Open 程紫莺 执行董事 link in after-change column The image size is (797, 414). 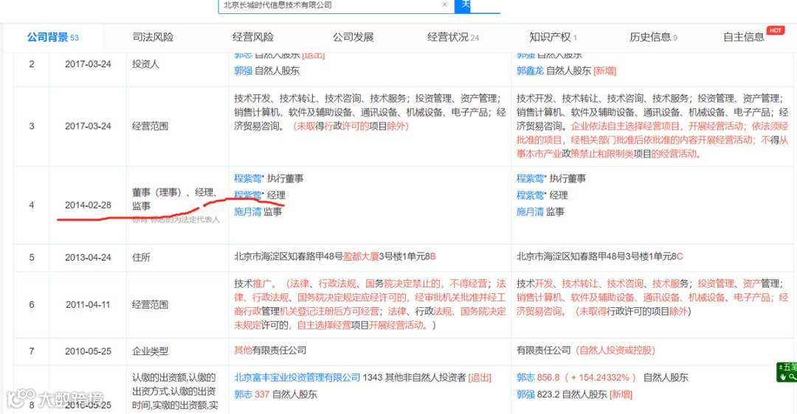coord(530,178)
